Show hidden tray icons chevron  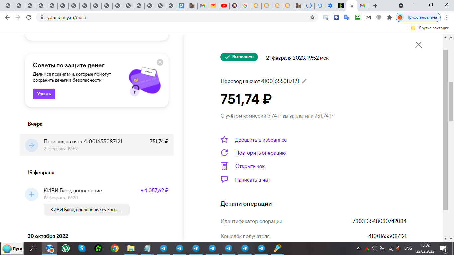tap(358, 248)
